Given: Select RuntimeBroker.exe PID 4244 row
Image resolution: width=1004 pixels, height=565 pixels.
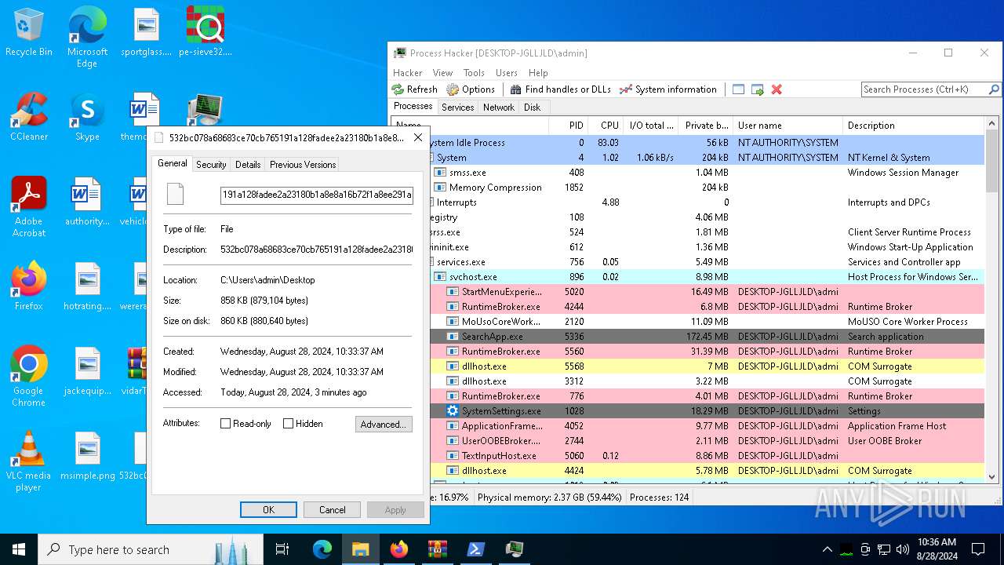Looking at the screenshot, I should point(707,307).
